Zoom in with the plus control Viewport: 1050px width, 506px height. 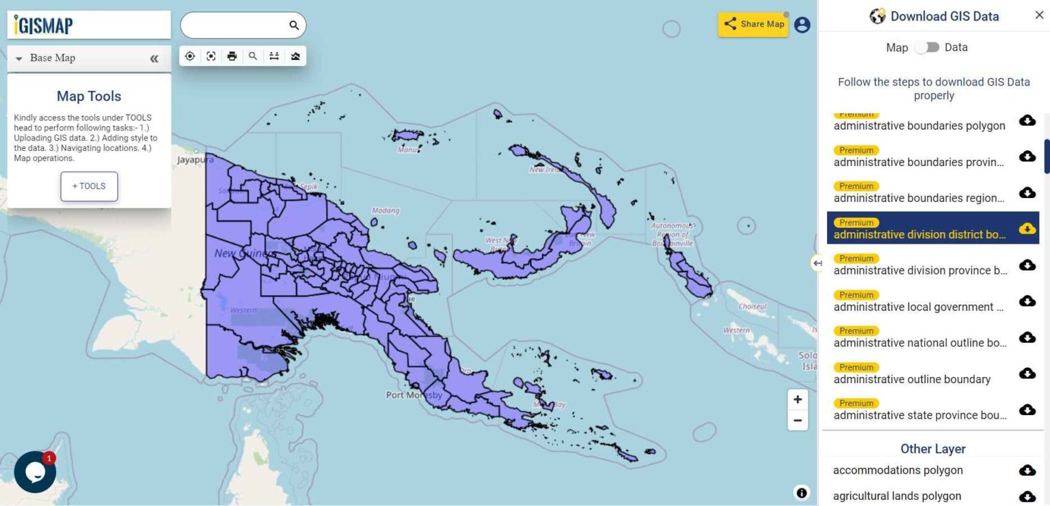797,399
